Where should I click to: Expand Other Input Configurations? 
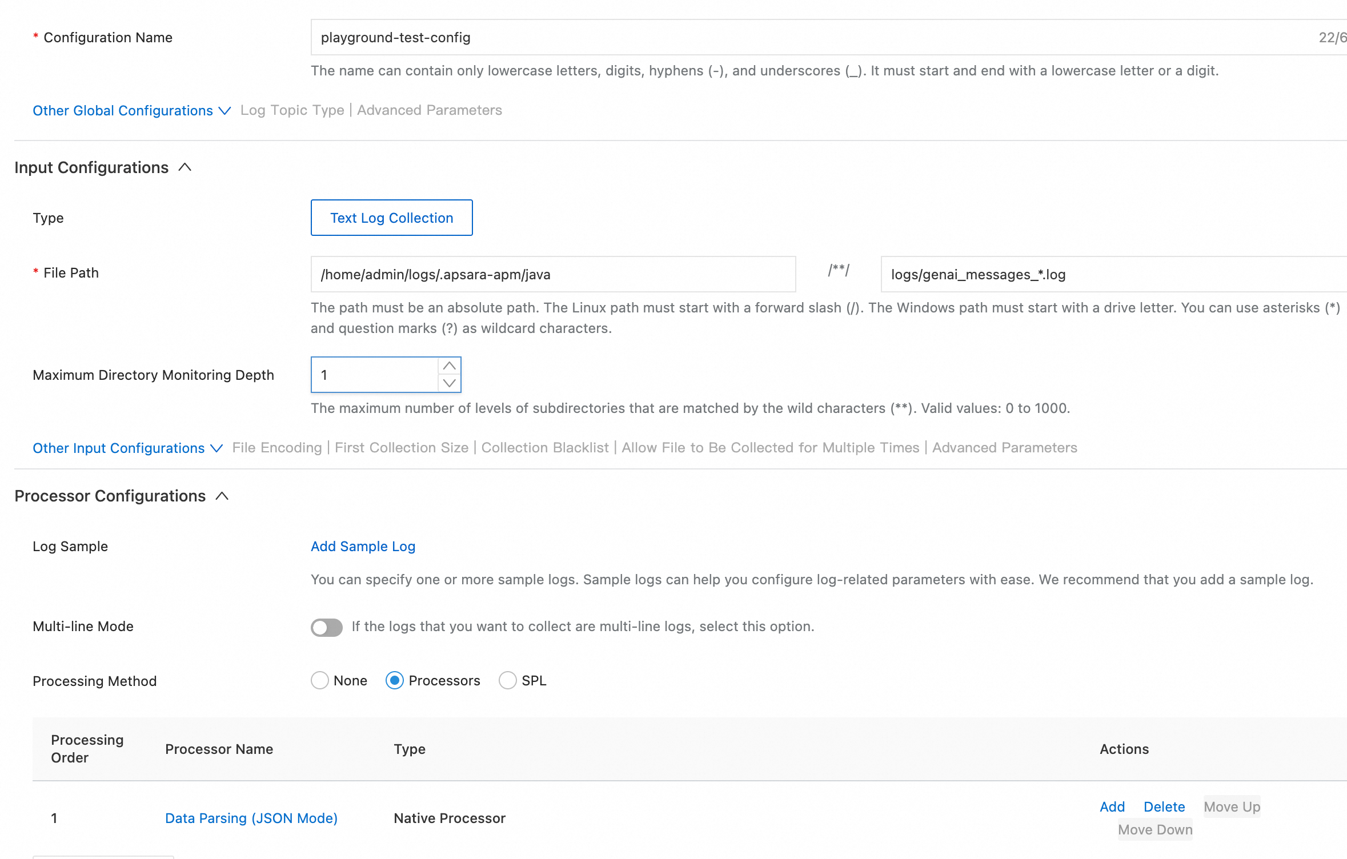click(x=127, y=448)
